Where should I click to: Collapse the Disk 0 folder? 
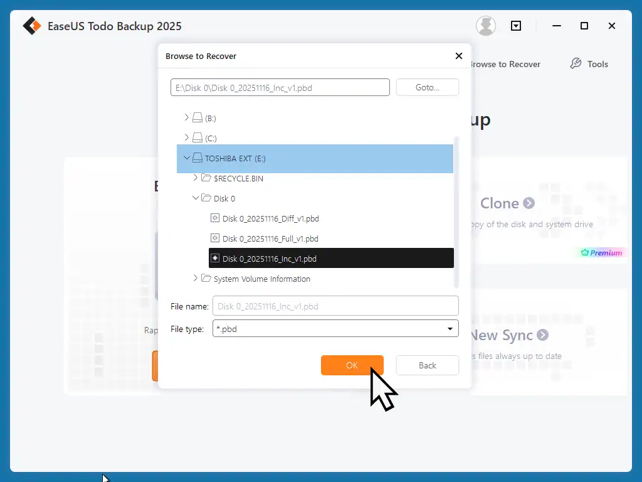coord(195,198)
